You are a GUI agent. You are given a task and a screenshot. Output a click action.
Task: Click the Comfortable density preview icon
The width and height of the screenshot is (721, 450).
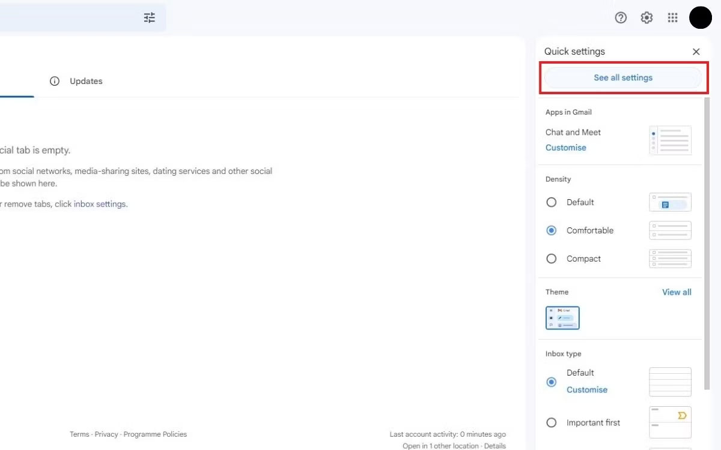pyautogui.click(x=669, y=230)
